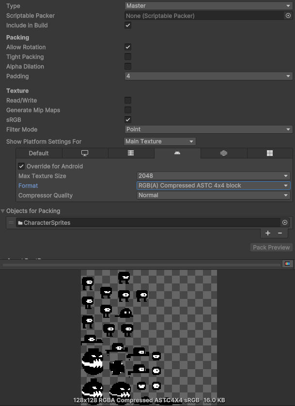This screenshot has width=295, height=406.
Task: Click the Scriptable Packer label
Action: (31, 16)
